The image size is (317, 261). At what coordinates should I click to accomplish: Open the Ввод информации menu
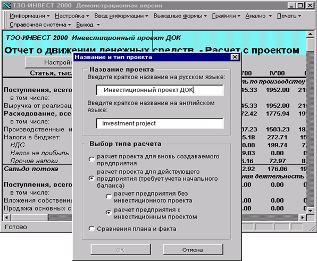coord(121,16)
